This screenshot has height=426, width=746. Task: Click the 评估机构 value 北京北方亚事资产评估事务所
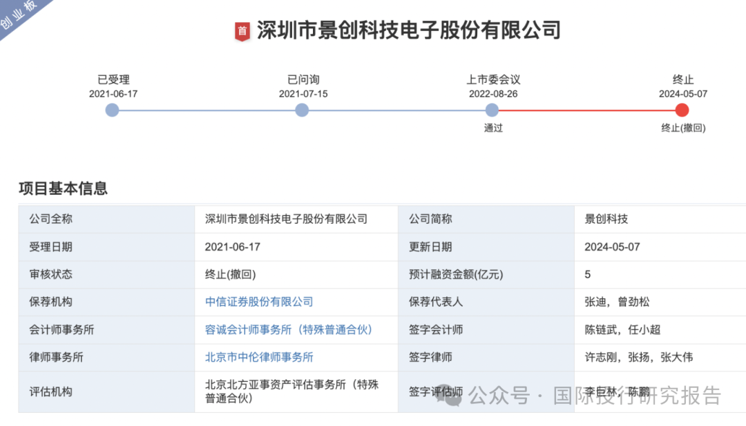[291, 391]
